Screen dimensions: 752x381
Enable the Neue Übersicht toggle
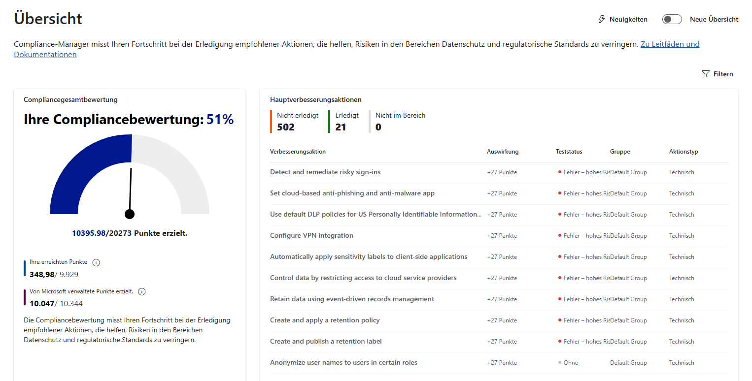coord(672,19)
